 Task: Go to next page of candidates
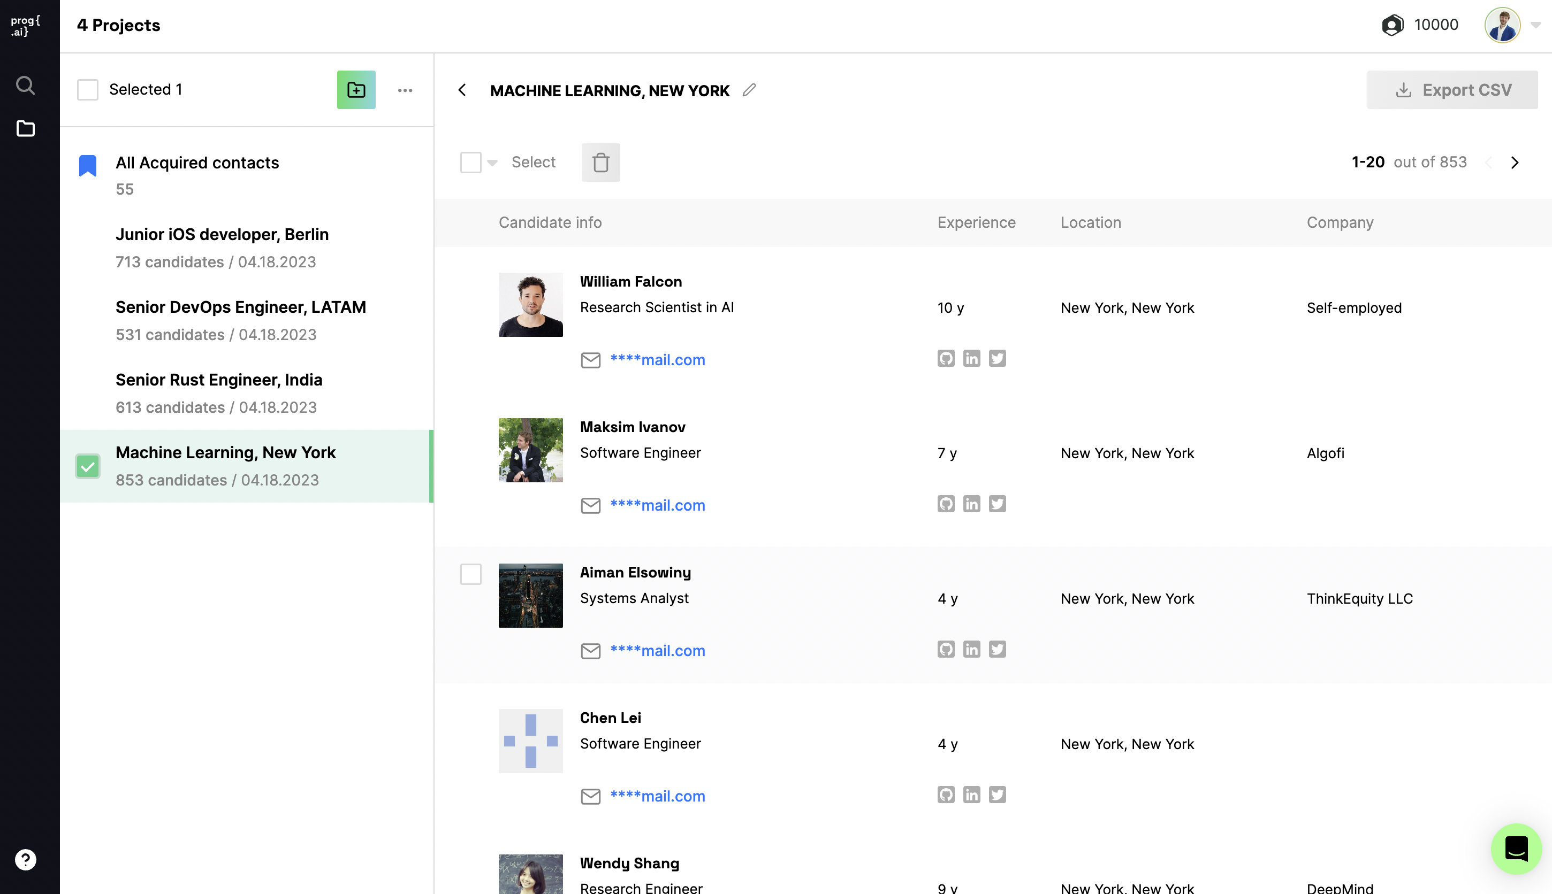[1515, 163]
